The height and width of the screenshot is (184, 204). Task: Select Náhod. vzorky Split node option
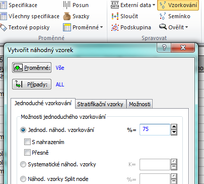point(23,179)
